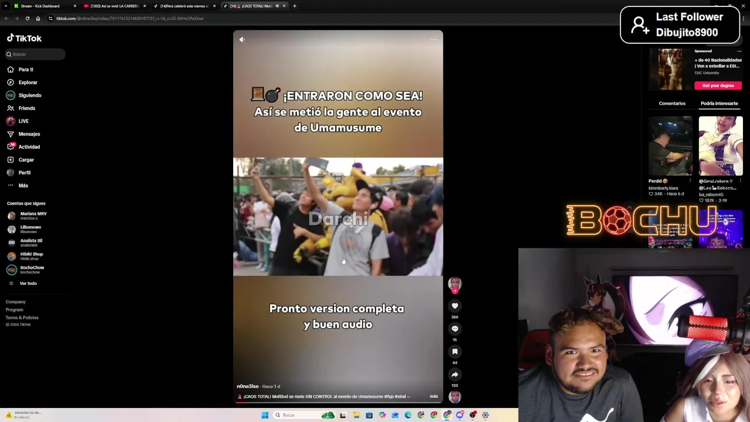The image size is (750, 422).
Task: Open the creator avatar above like button
Action: (455, 285)
